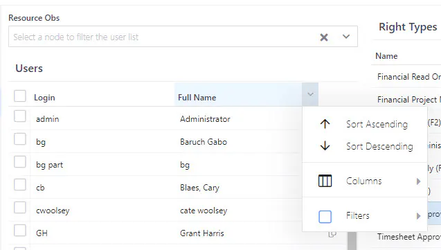Click the Sort Descending down arrow icon

[325, 146]
